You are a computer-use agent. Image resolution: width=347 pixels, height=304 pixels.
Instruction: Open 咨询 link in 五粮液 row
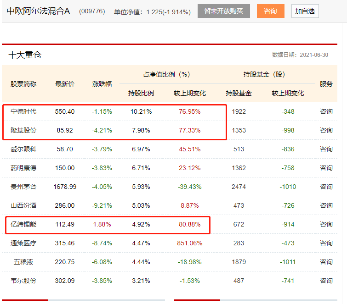326,262
